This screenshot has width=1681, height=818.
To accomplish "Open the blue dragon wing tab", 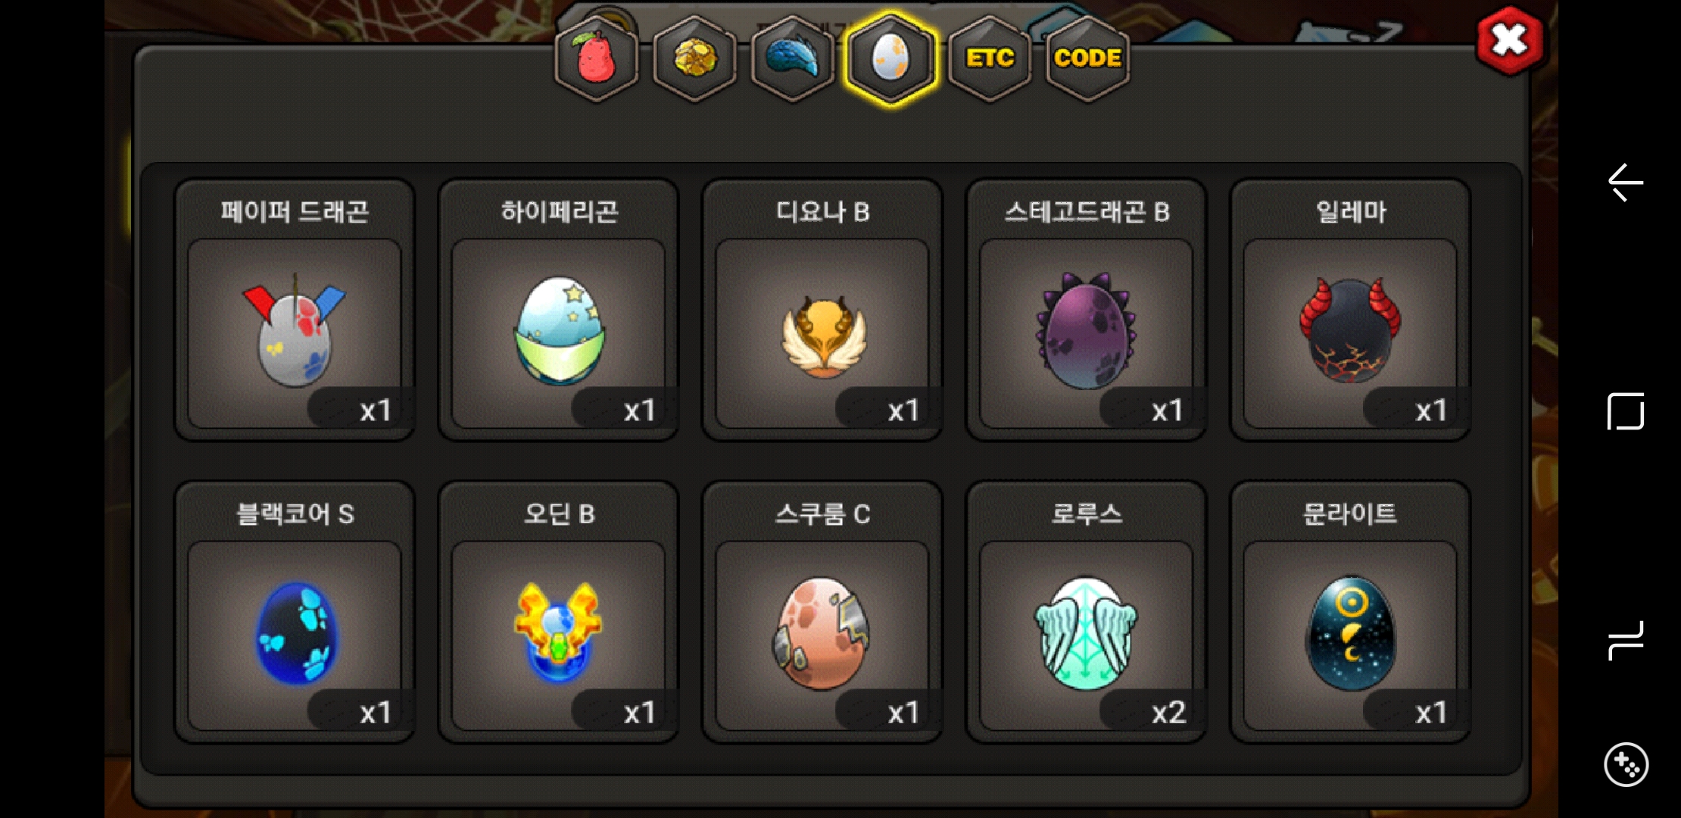I will (792, 58).
